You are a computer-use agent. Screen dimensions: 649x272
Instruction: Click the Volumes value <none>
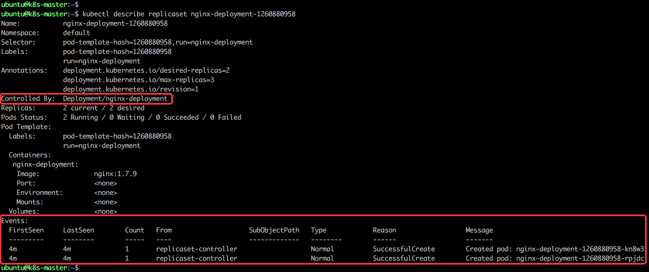tap(106, 211)
